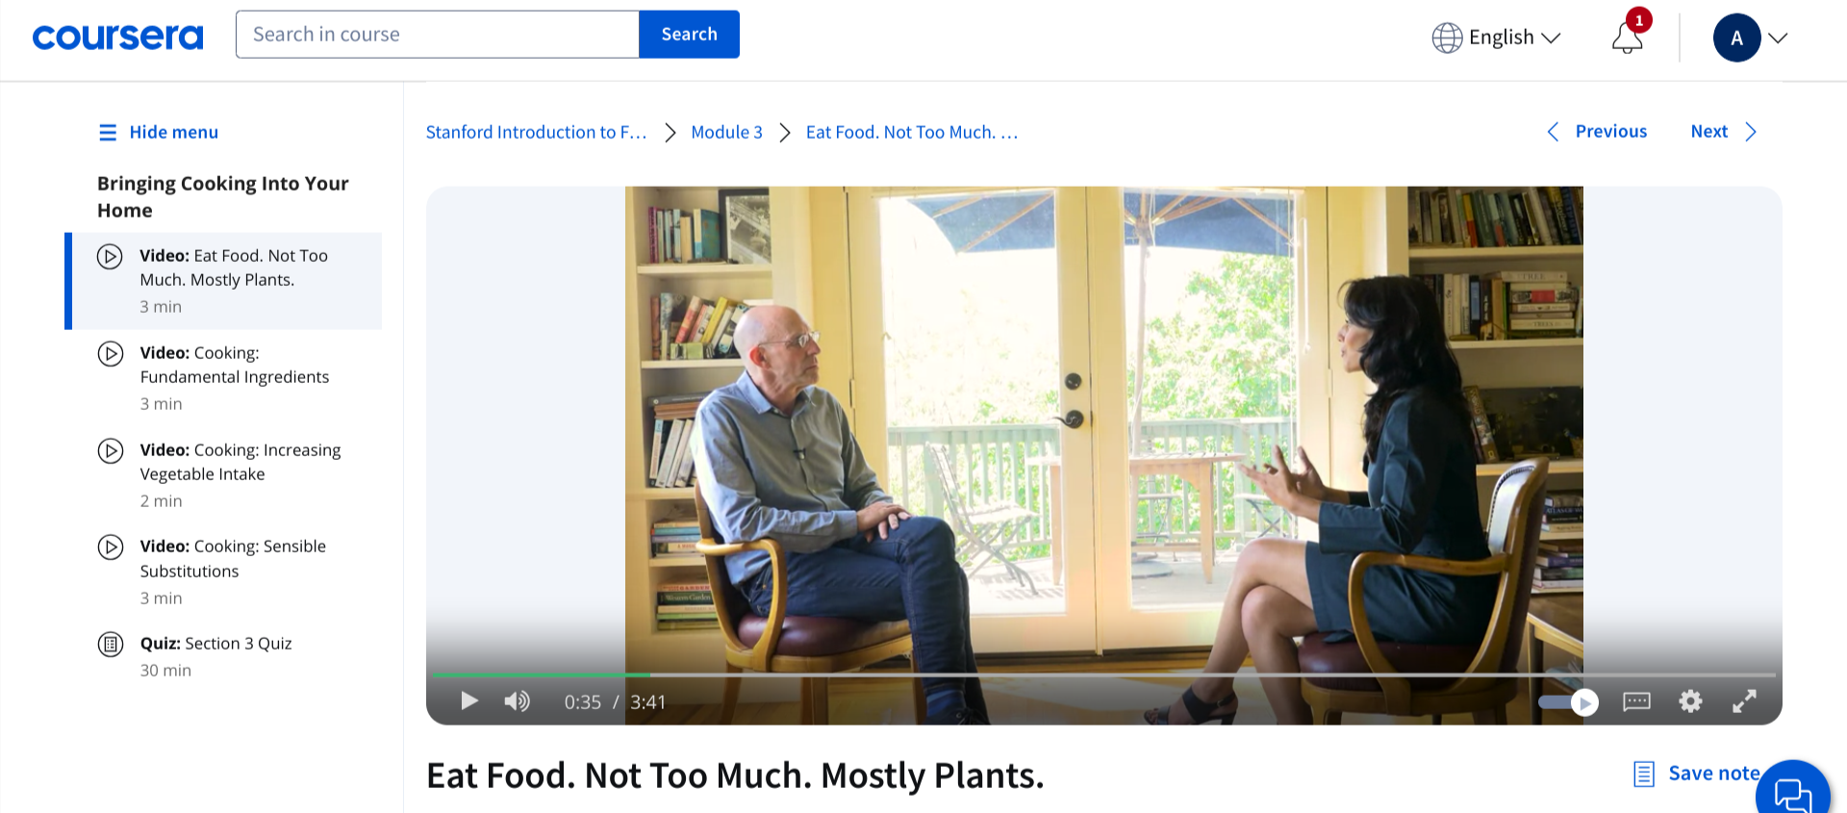
Task: Open the English language dropdown
Action: (1496, 38)
